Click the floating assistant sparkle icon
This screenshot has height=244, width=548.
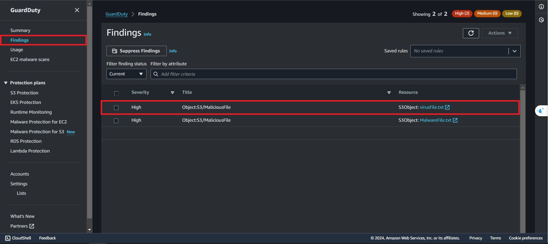541,111
